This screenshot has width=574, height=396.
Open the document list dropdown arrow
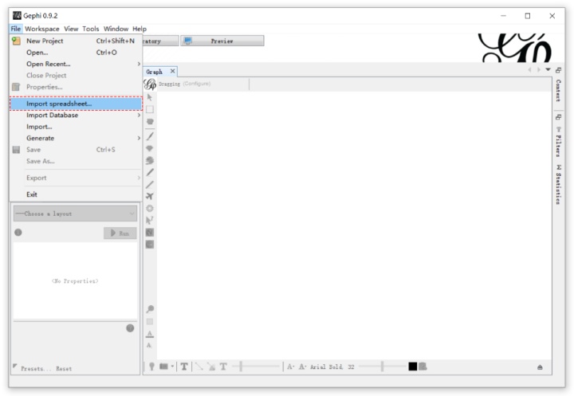[548, 69]
